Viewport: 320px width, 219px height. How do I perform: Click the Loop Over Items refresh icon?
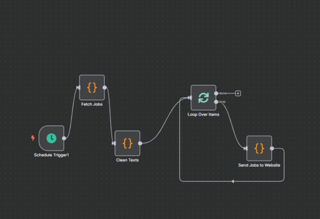203,98
